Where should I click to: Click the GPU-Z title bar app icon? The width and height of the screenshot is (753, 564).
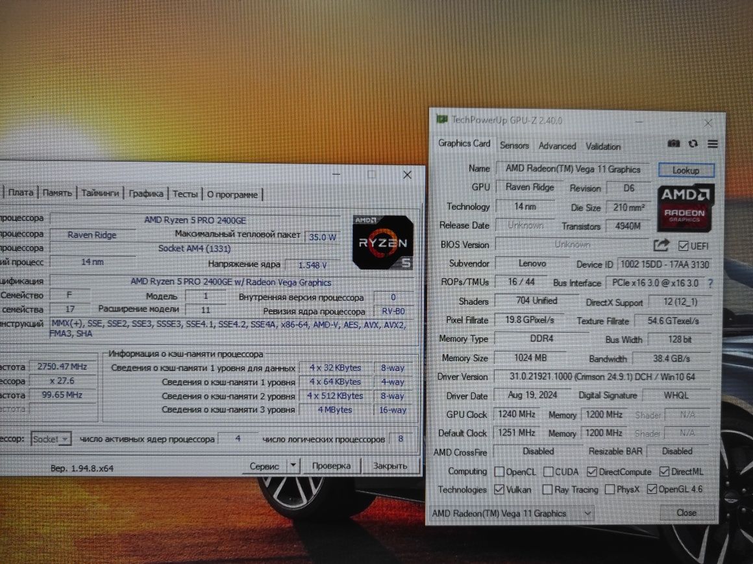[x=441, y=119]
